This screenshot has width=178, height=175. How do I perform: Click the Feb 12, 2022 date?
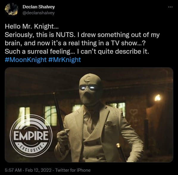38,170
